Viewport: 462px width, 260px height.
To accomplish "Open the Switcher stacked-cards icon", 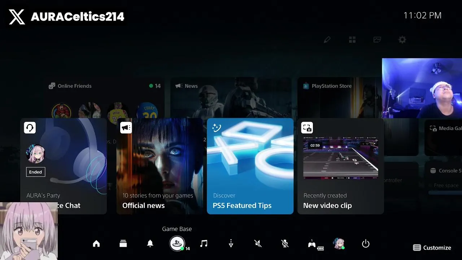I will click(123, 244).
